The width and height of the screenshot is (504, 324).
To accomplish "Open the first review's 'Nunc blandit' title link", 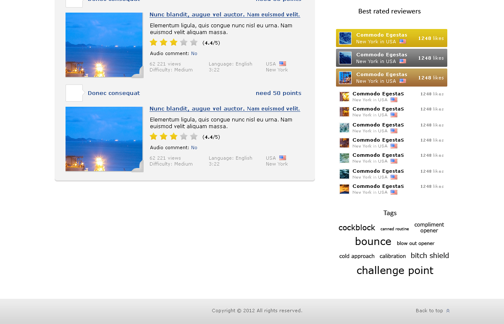I will tap(225, 15).
